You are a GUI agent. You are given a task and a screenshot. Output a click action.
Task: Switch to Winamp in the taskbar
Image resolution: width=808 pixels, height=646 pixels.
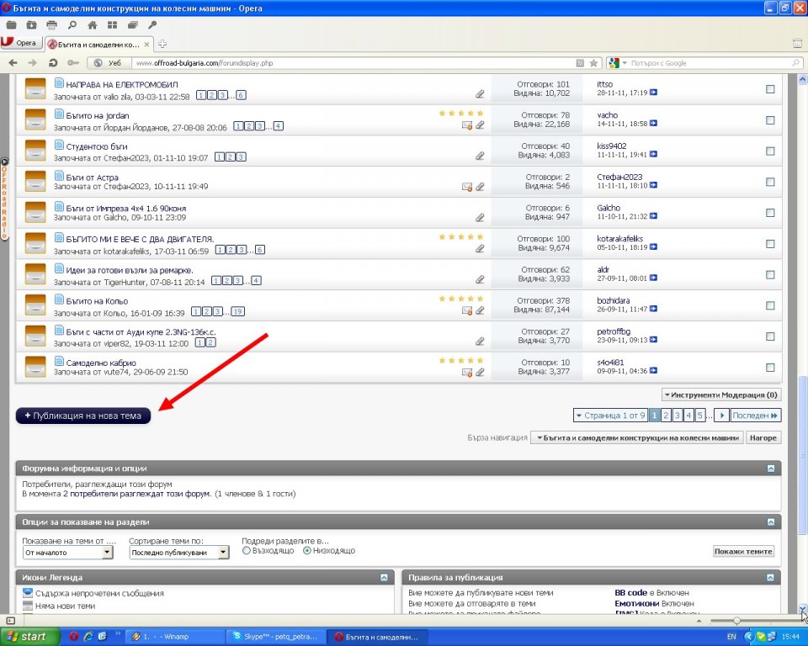tap(175, 637)
